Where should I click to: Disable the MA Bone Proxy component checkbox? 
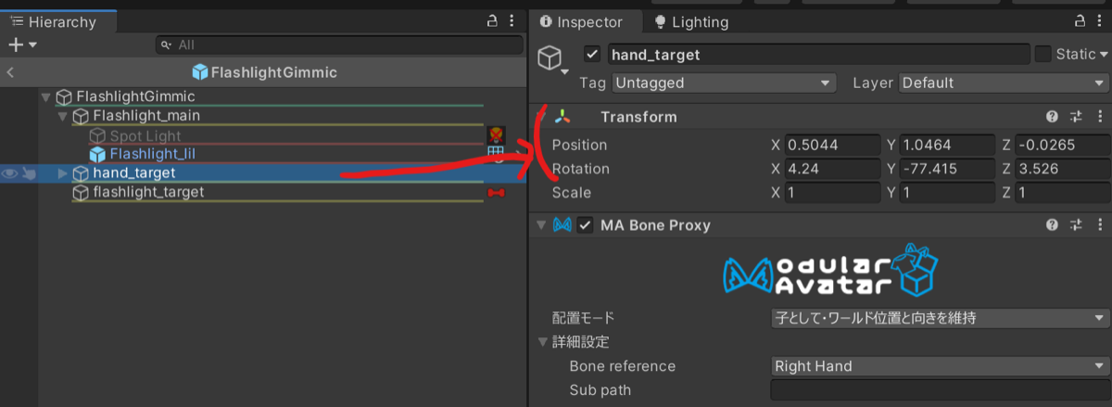[585, 224]
